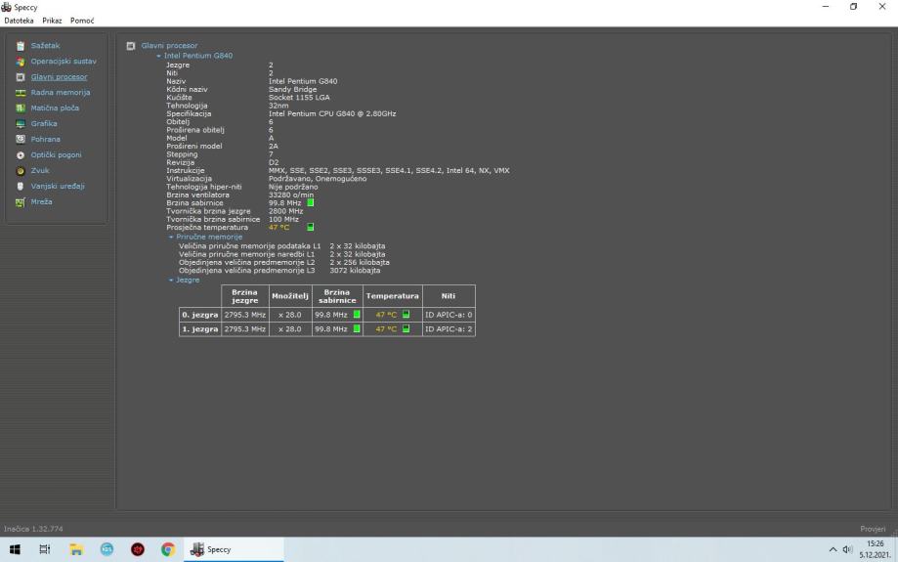This screenshot has height=562, width=898.
Task: Click the '2 x 256 kilobajta' L2 value
Action: 359,262
